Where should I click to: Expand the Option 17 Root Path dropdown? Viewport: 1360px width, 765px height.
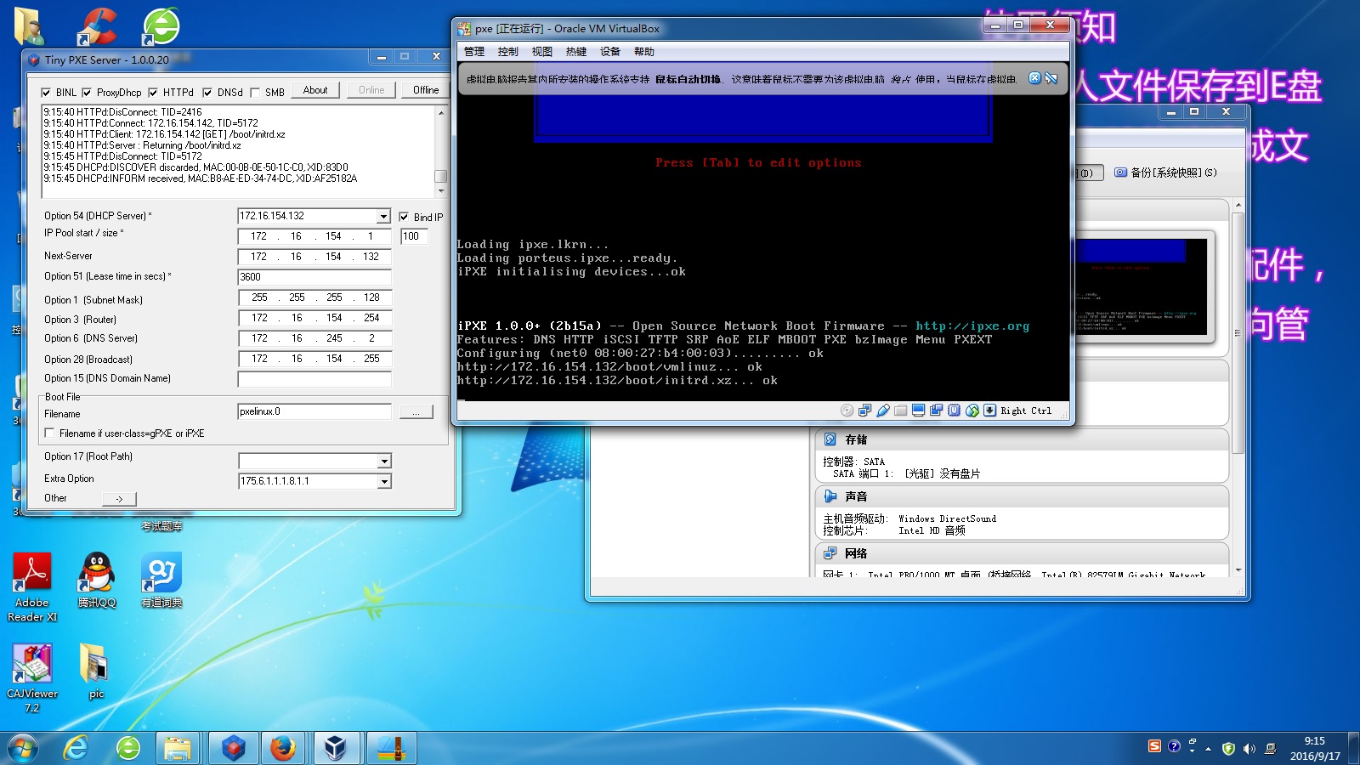(384, 461)
